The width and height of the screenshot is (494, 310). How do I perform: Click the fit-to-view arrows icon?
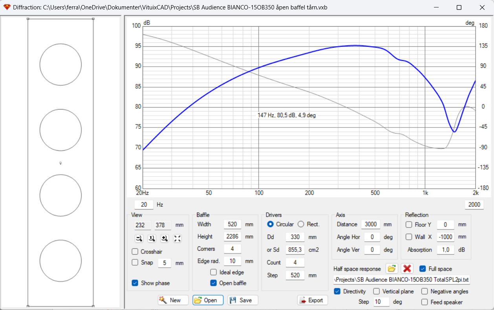(x=177, y=238)
